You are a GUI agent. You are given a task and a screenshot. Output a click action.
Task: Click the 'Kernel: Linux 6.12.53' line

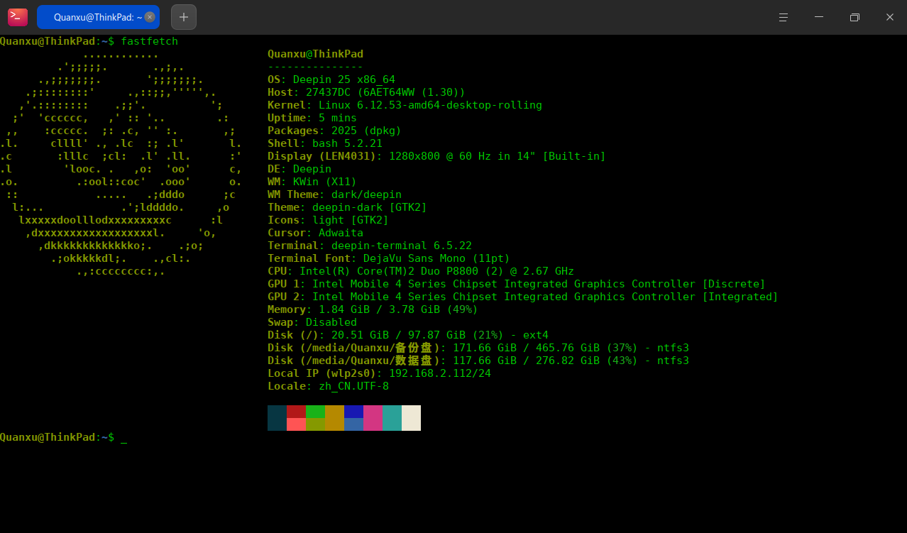click(x=405, y=105)
